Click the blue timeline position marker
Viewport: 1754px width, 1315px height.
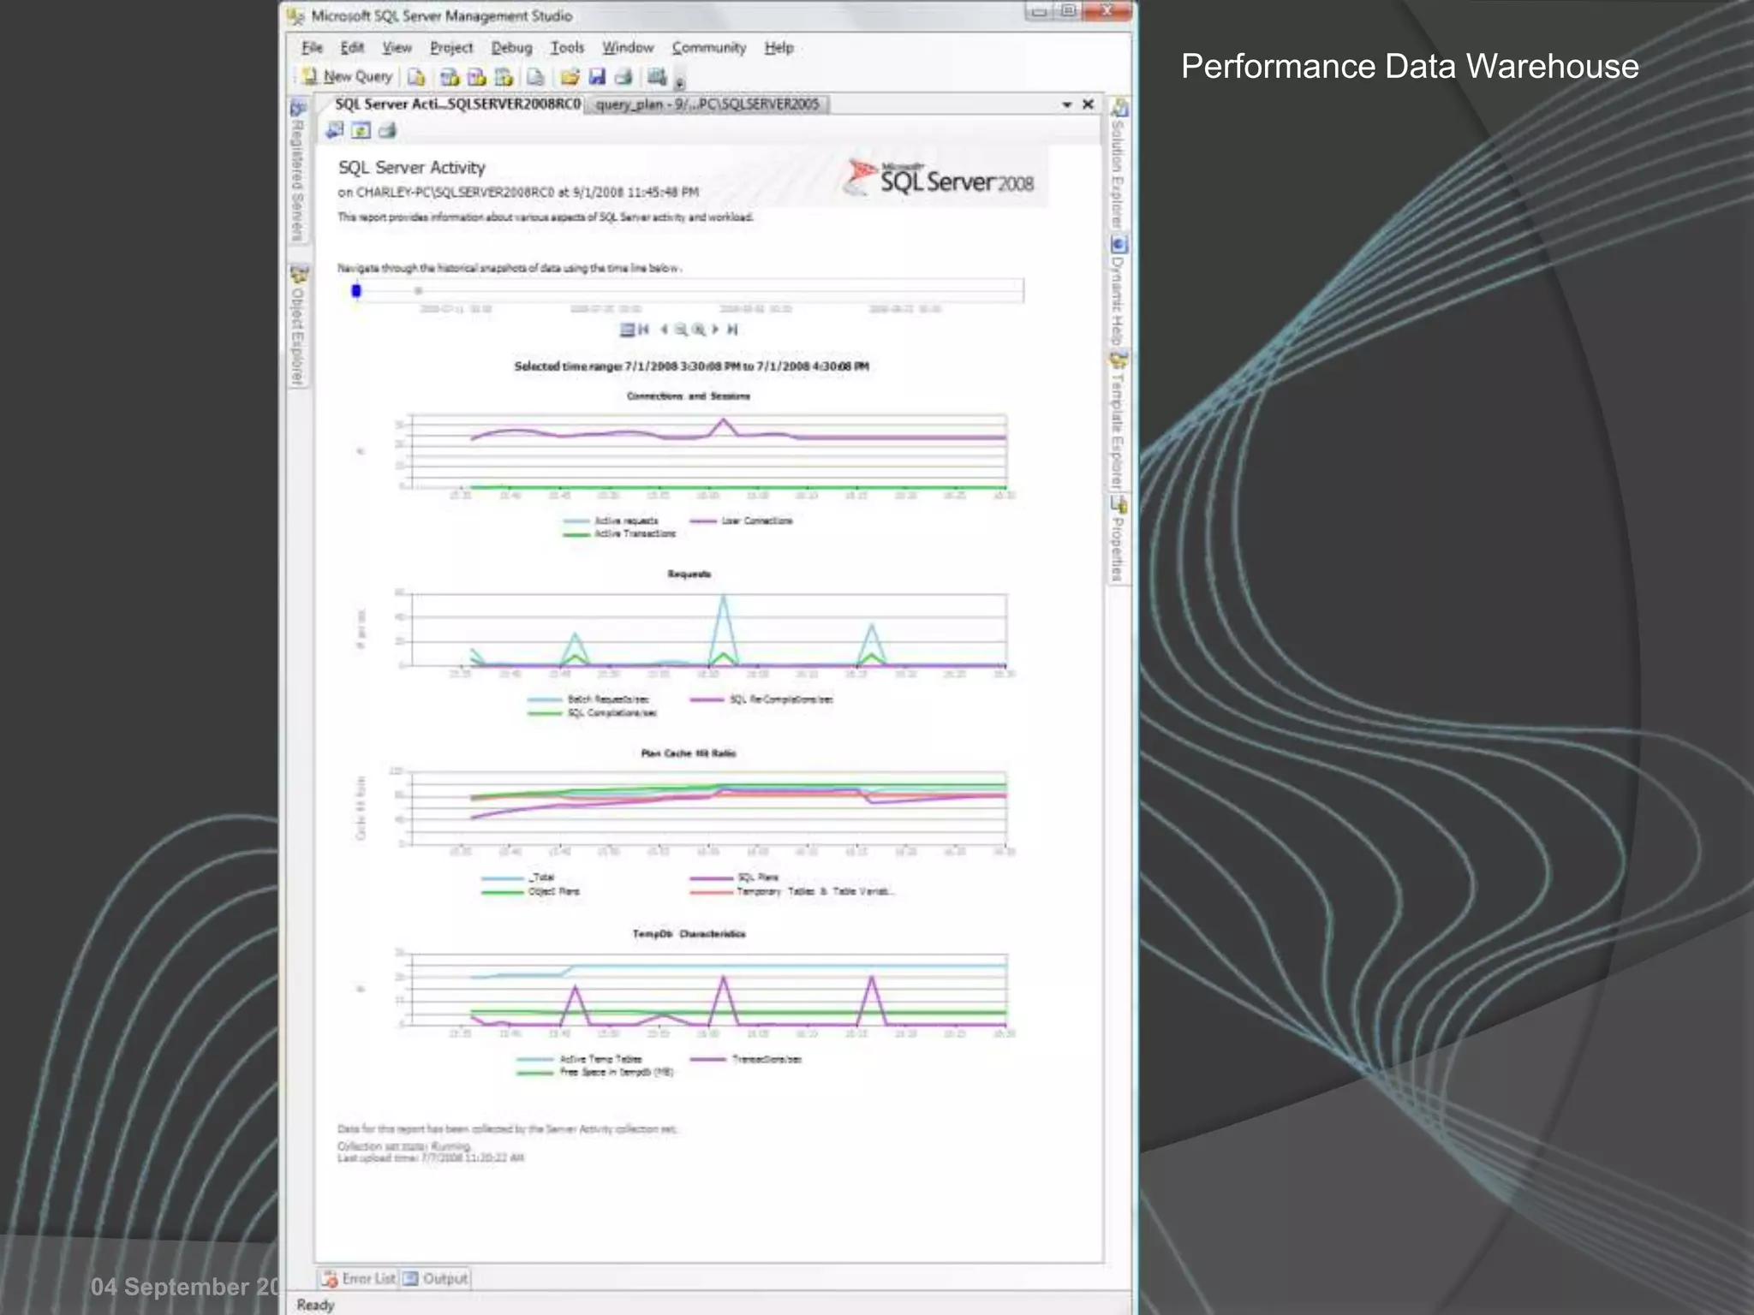click(x=356, y=290)
